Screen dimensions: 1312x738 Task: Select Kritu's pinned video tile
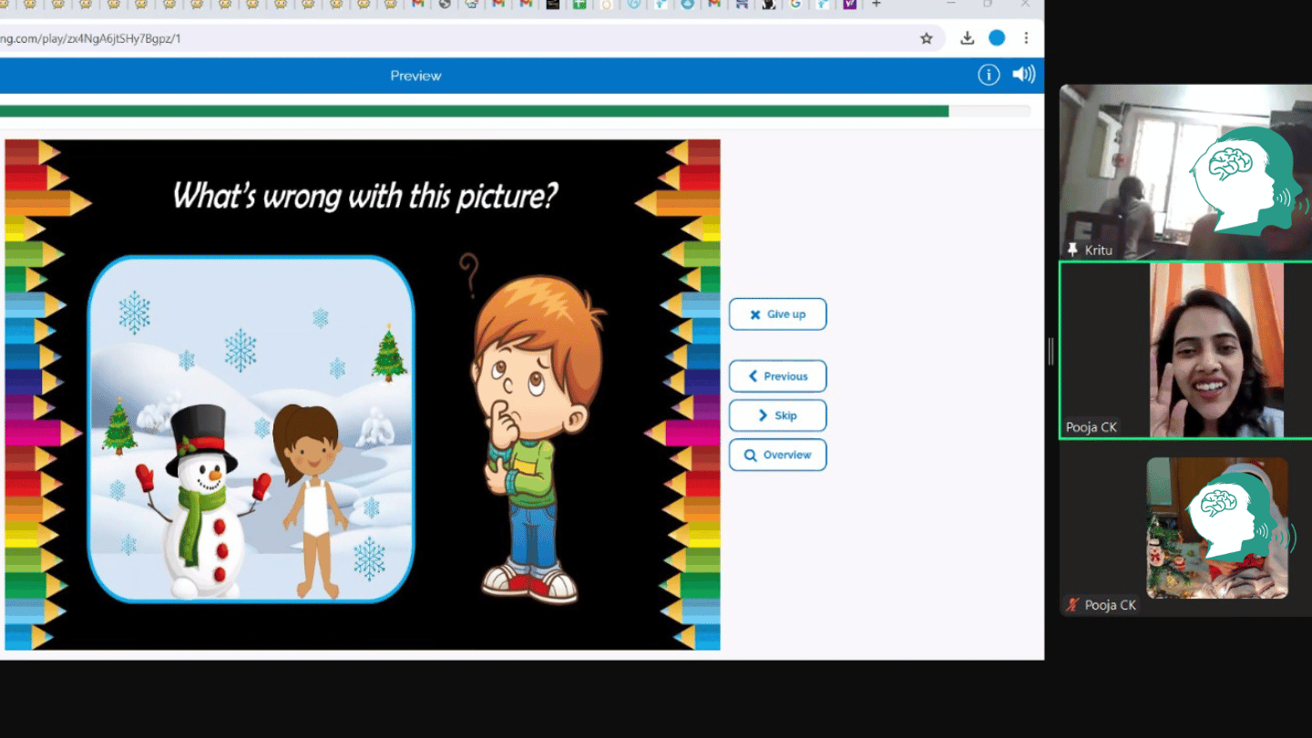tap(1184, 171)
